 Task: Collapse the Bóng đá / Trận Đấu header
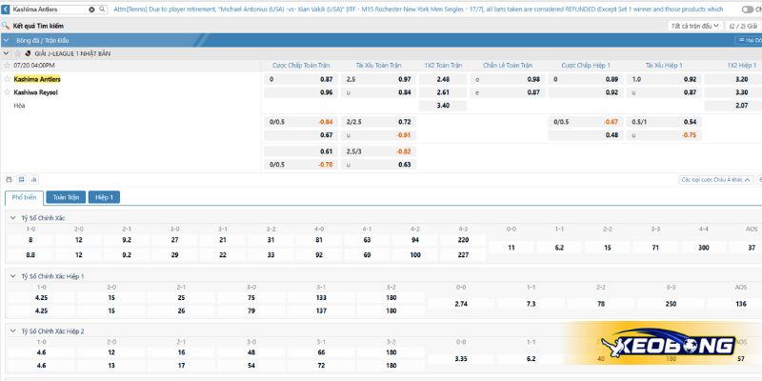tap(8, 41)
